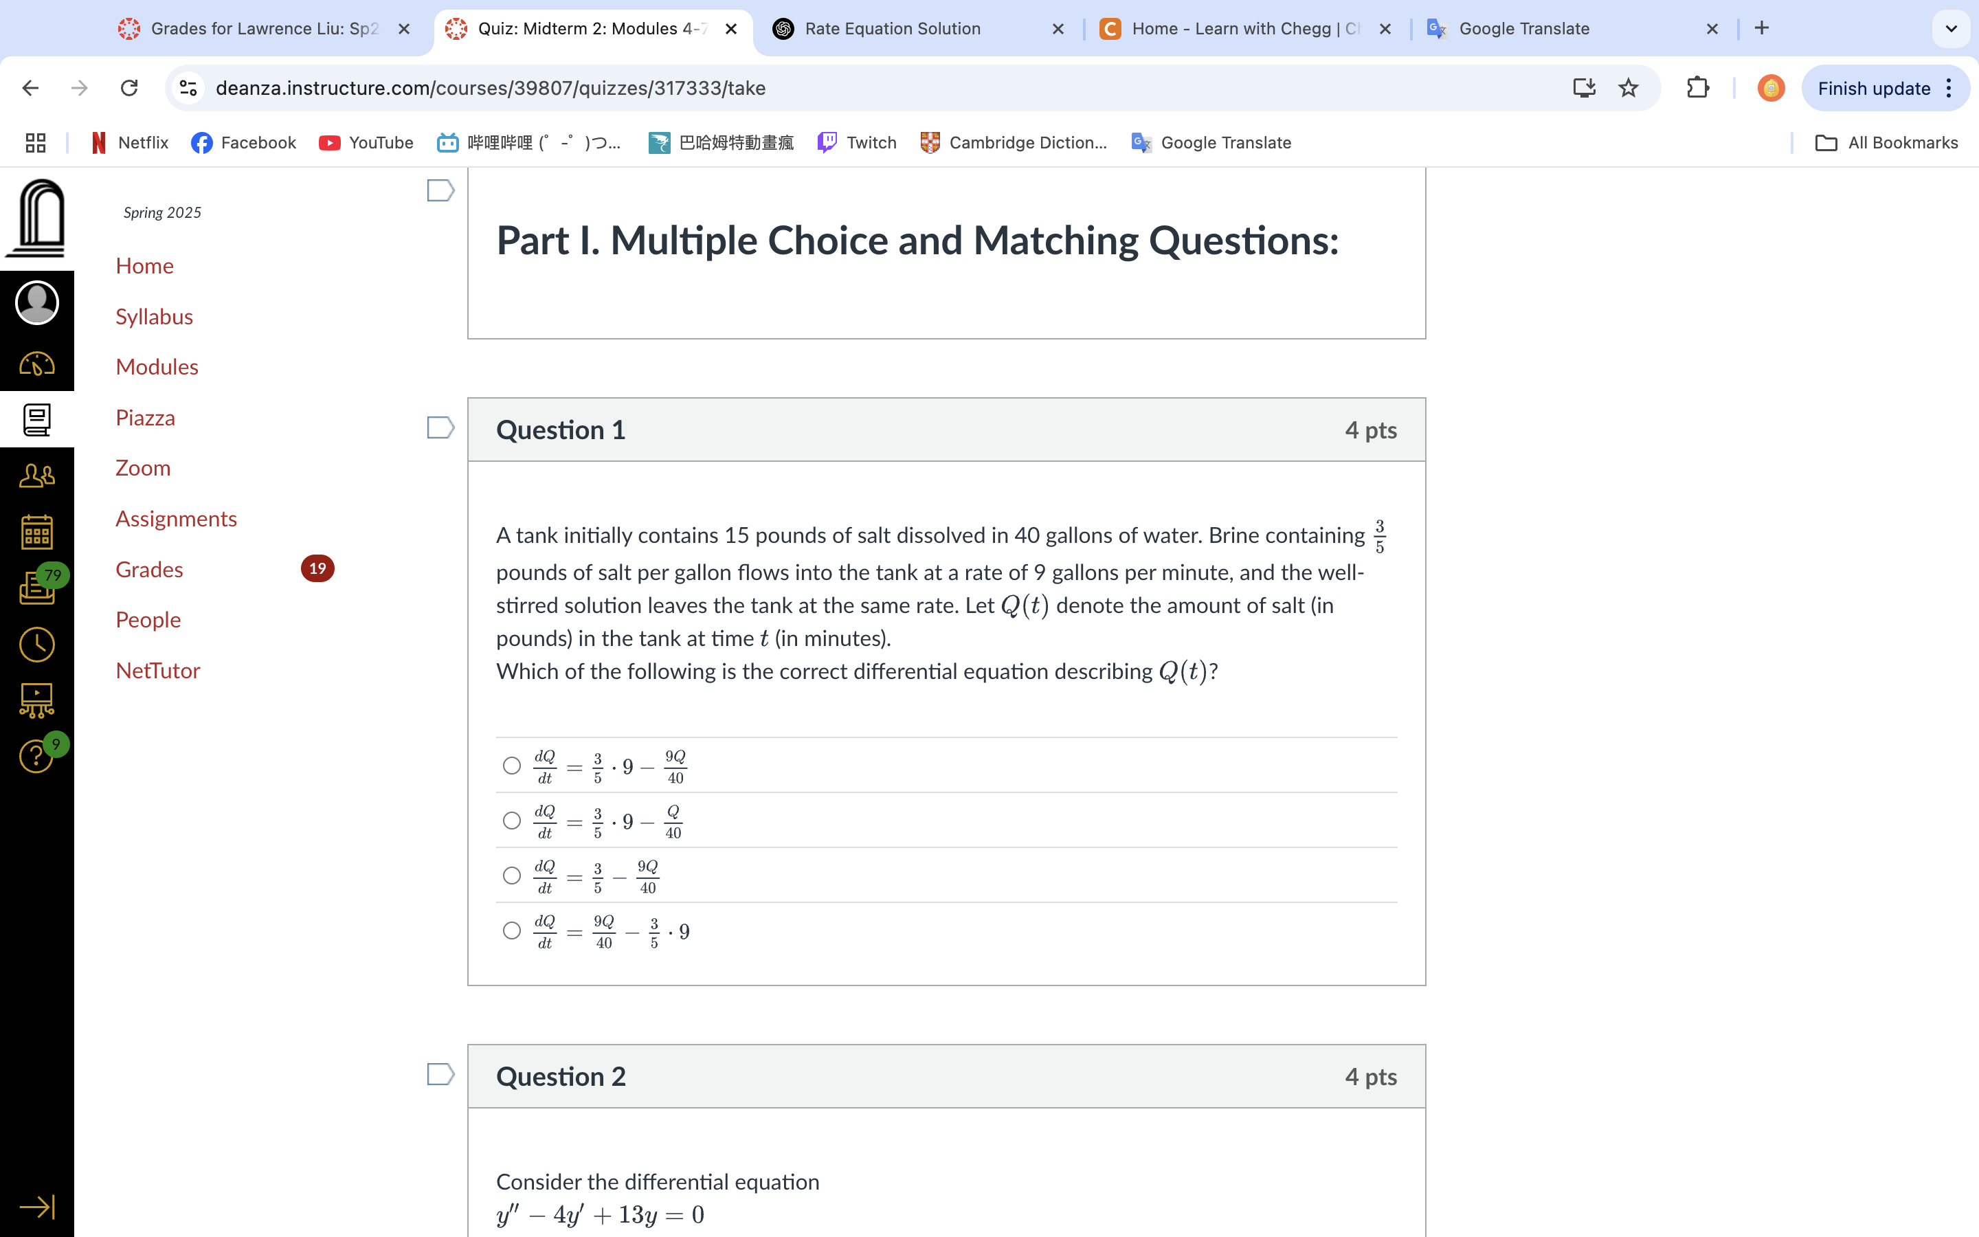The image size is (1979, 1237).
Task: Open the History clock icon
Action: pyautogui.click(x=36, y=645)
